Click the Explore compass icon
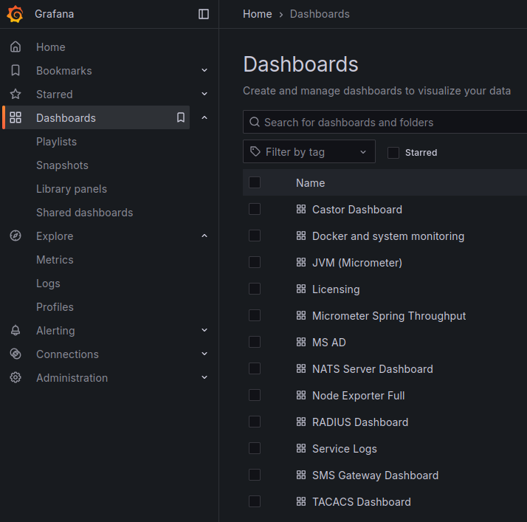Image resolution: width=527 pixels, height=522 pixels. pyautogui.click(x=15, y=236)
